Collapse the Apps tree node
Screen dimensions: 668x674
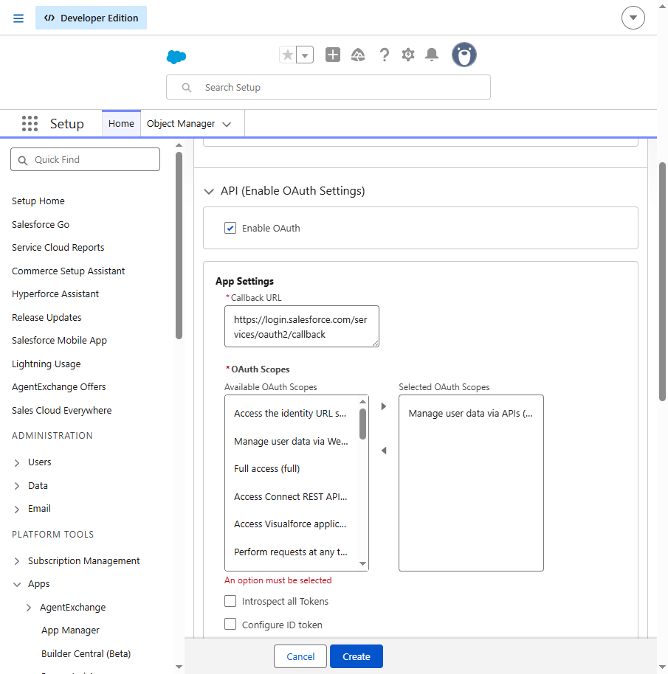tap(17, 585)
